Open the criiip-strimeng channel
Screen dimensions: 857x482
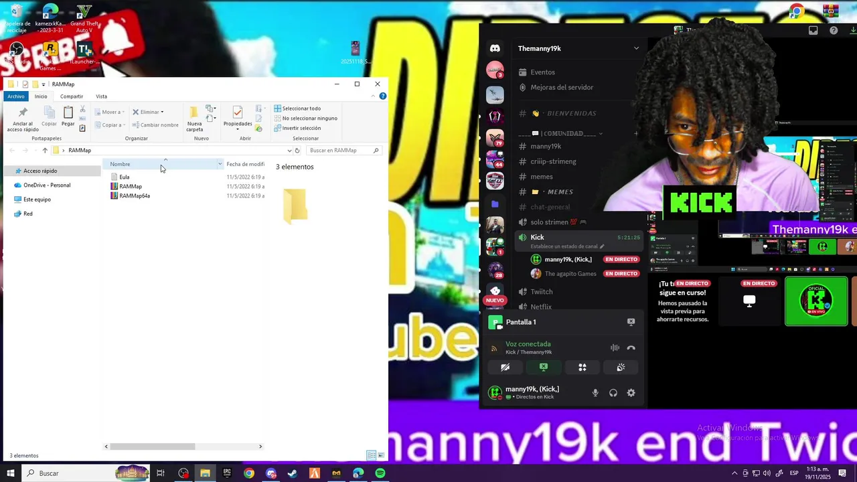pyautogui.click(x=553, y=161)
